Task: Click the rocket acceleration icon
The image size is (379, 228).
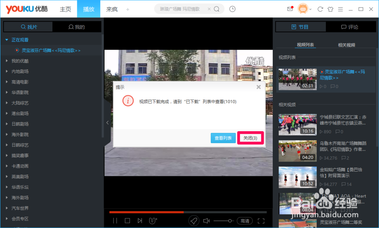Action: pyautogui.click(x=194, y=220)
